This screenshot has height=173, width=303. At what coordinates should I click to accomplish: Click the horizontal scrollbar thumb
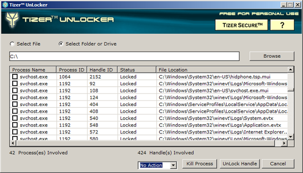(x=146, y=143)
